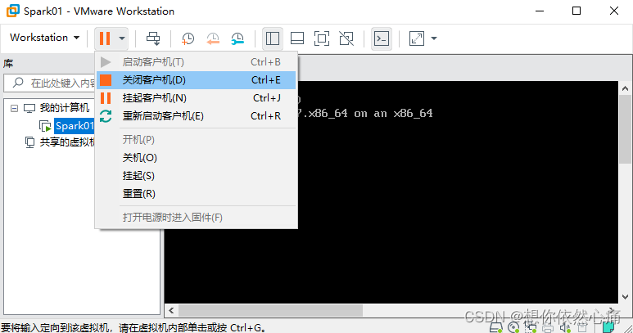Click the console's vertical scrollbar down arrow
The width and height of the screenshot is (633, 333).
pos(626,297)
